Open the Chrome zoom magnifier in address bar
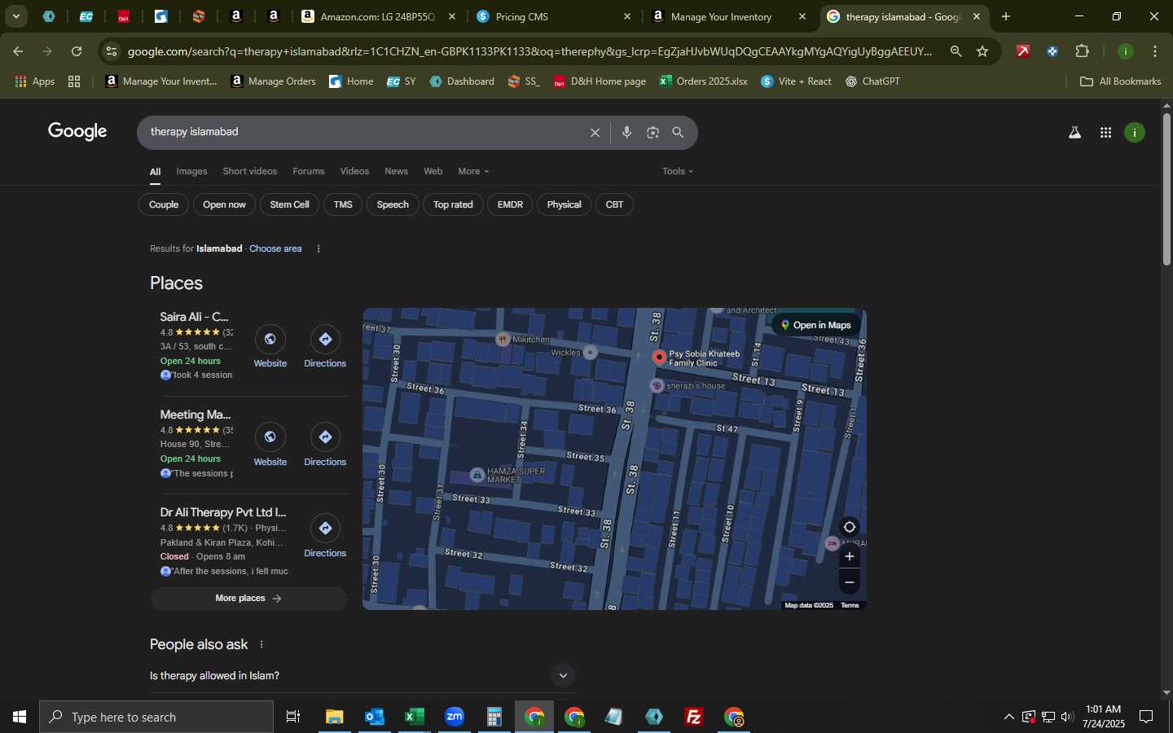This screenshot has height=733, width=1173. (956, 51)
